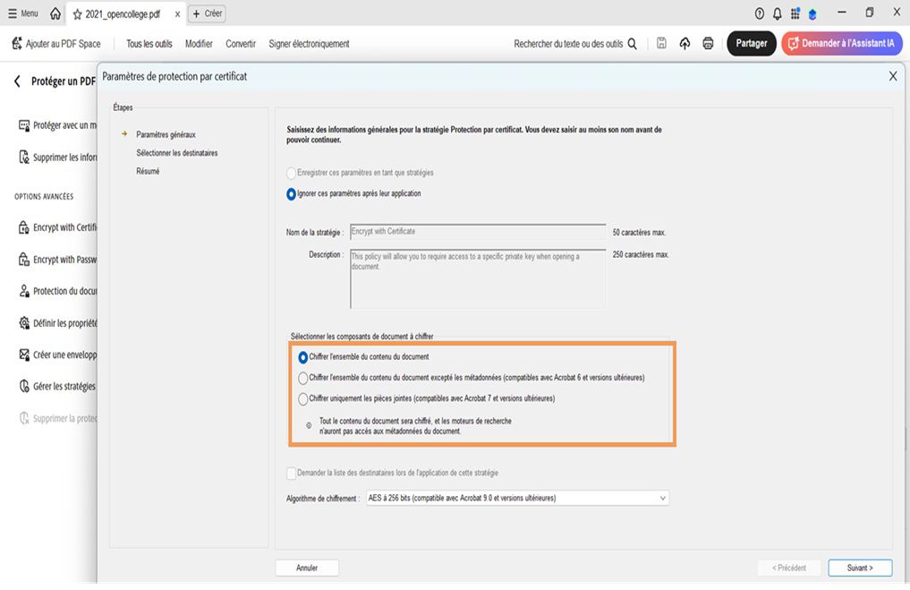910x590 pixels.
Task: Click the Précédent button
Action: pos(788,568)
